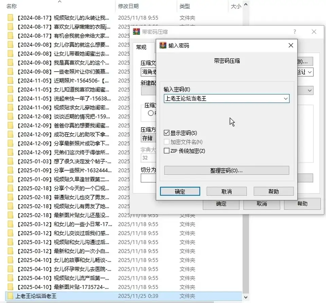The image size is (326, 303).
Task: Select the folder 上老王论坛当老王
Action: [36, 296]
